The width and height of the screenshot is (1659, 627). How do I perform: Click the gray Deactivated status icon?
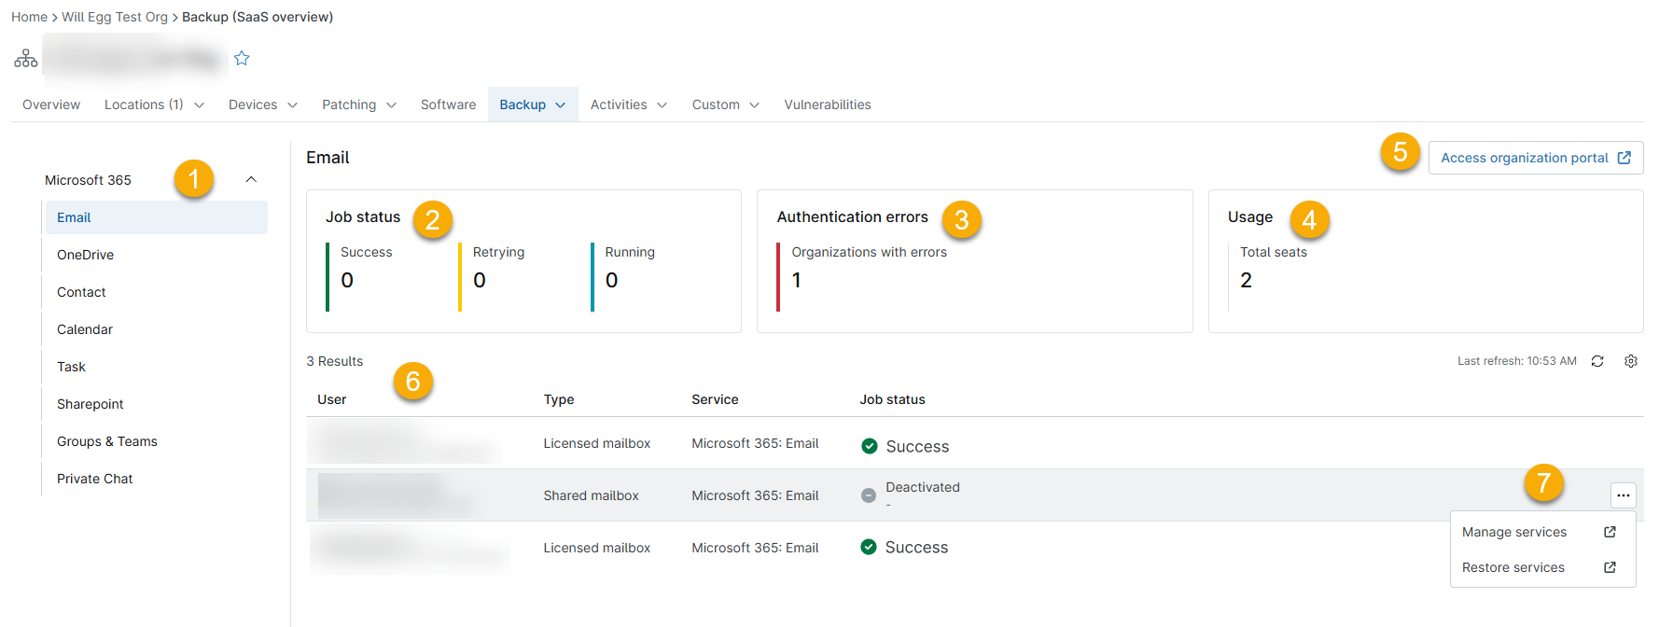pos(869,495)
